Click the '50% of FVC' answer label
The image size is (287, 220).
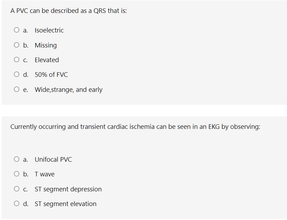pos(51,75)
